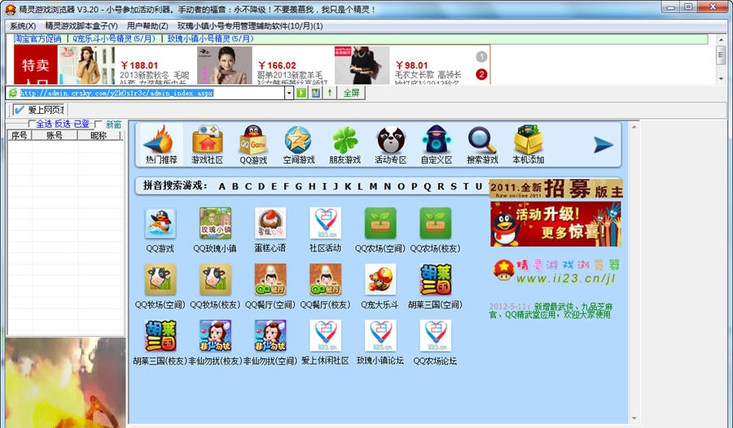Toggle the checkbox before 全选
The image size is (733, 428).
(x=31, y=124)
